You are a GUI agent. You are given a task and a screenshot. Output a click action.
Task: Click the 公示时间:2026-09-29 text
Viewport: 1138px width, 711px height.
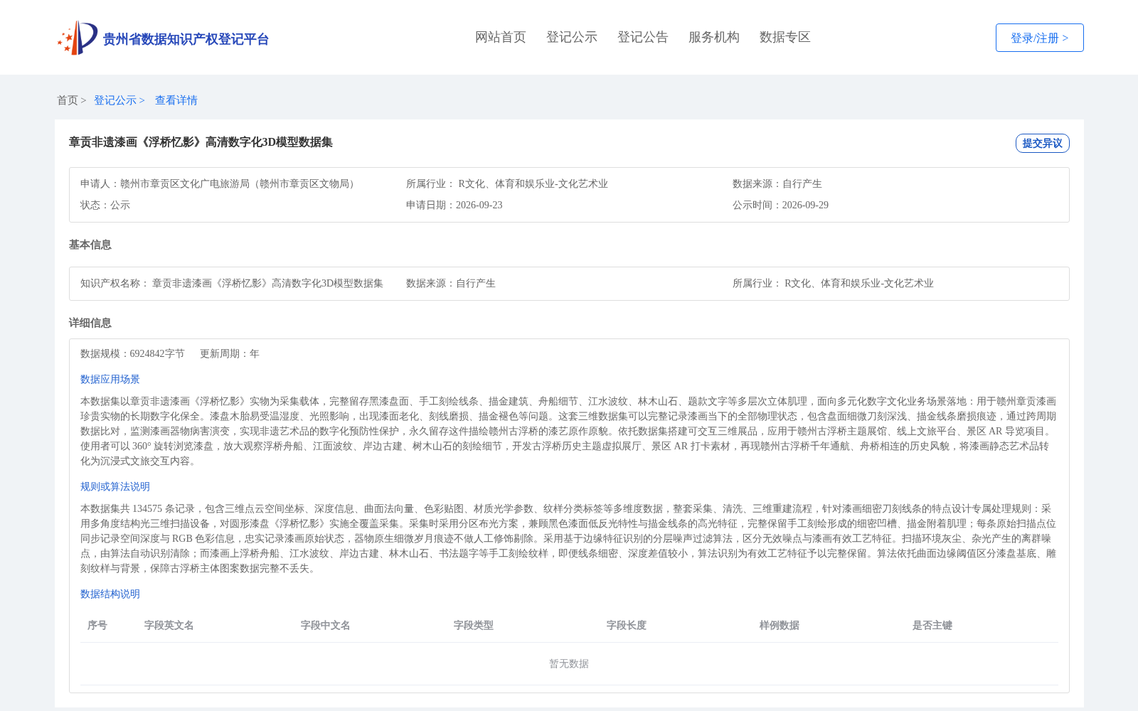[780, 205]
